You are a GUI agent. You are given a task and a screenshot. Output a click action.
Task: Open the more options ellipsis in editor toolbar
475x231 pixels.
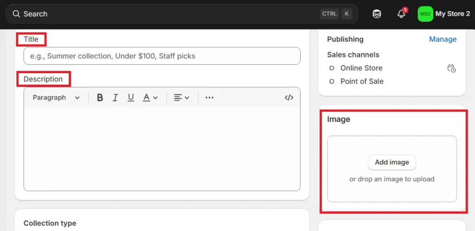(209, 98)
